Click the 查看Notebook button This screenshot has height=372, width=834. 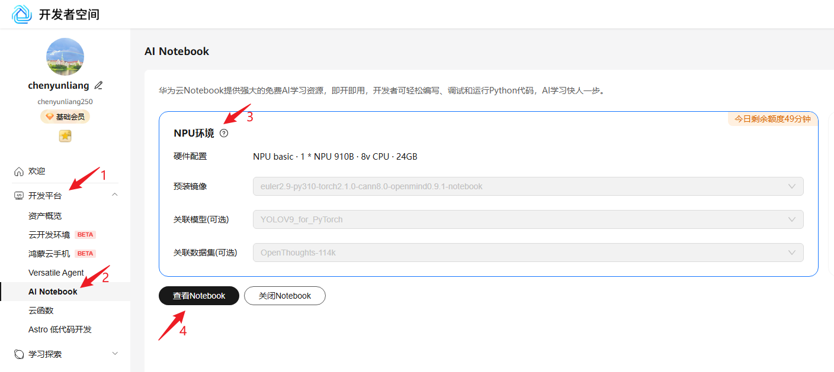[199, 296]
